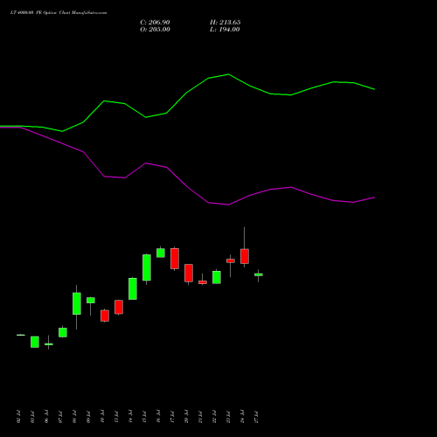This screenshot has height=437, width=437.
Task: Click the 15 Jul date label
Action: [x=144, y=417]
